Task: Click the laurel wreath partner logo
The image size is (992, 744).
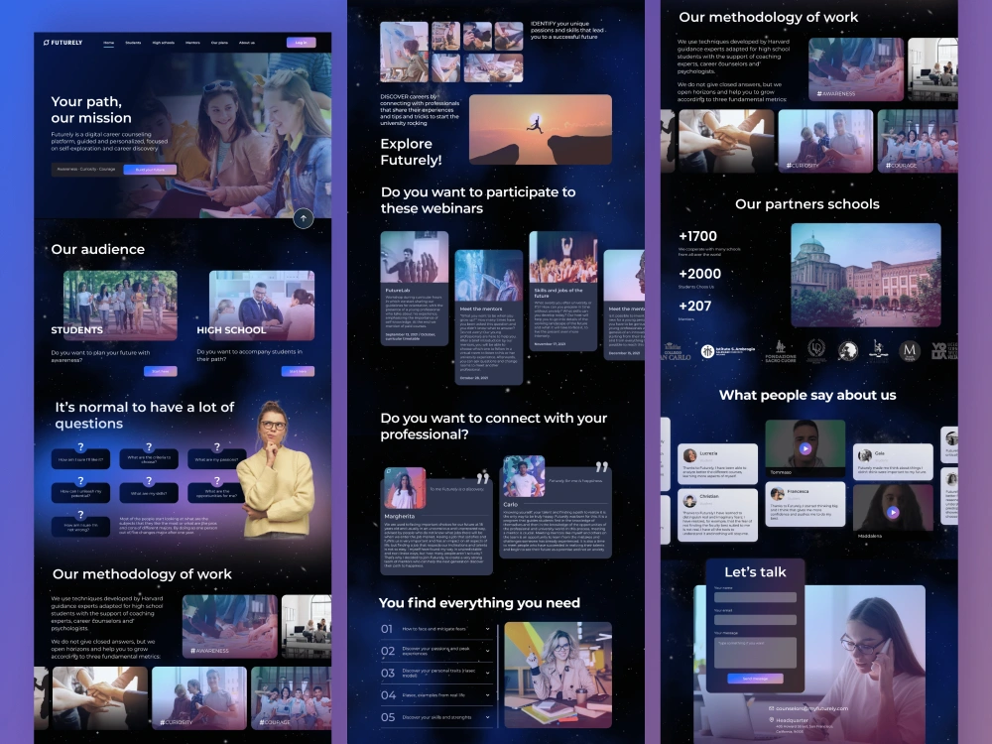Action: point(816,350)
